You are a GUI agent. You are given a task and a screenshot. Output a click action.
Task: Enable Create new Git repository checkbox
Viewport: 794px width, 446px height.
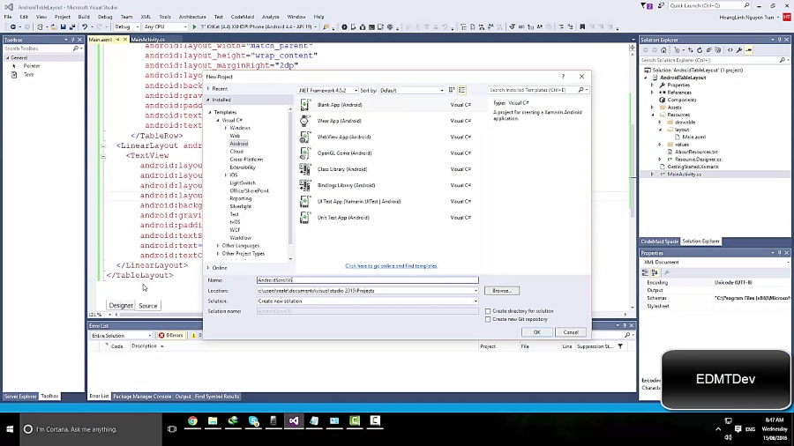(488, 319)
